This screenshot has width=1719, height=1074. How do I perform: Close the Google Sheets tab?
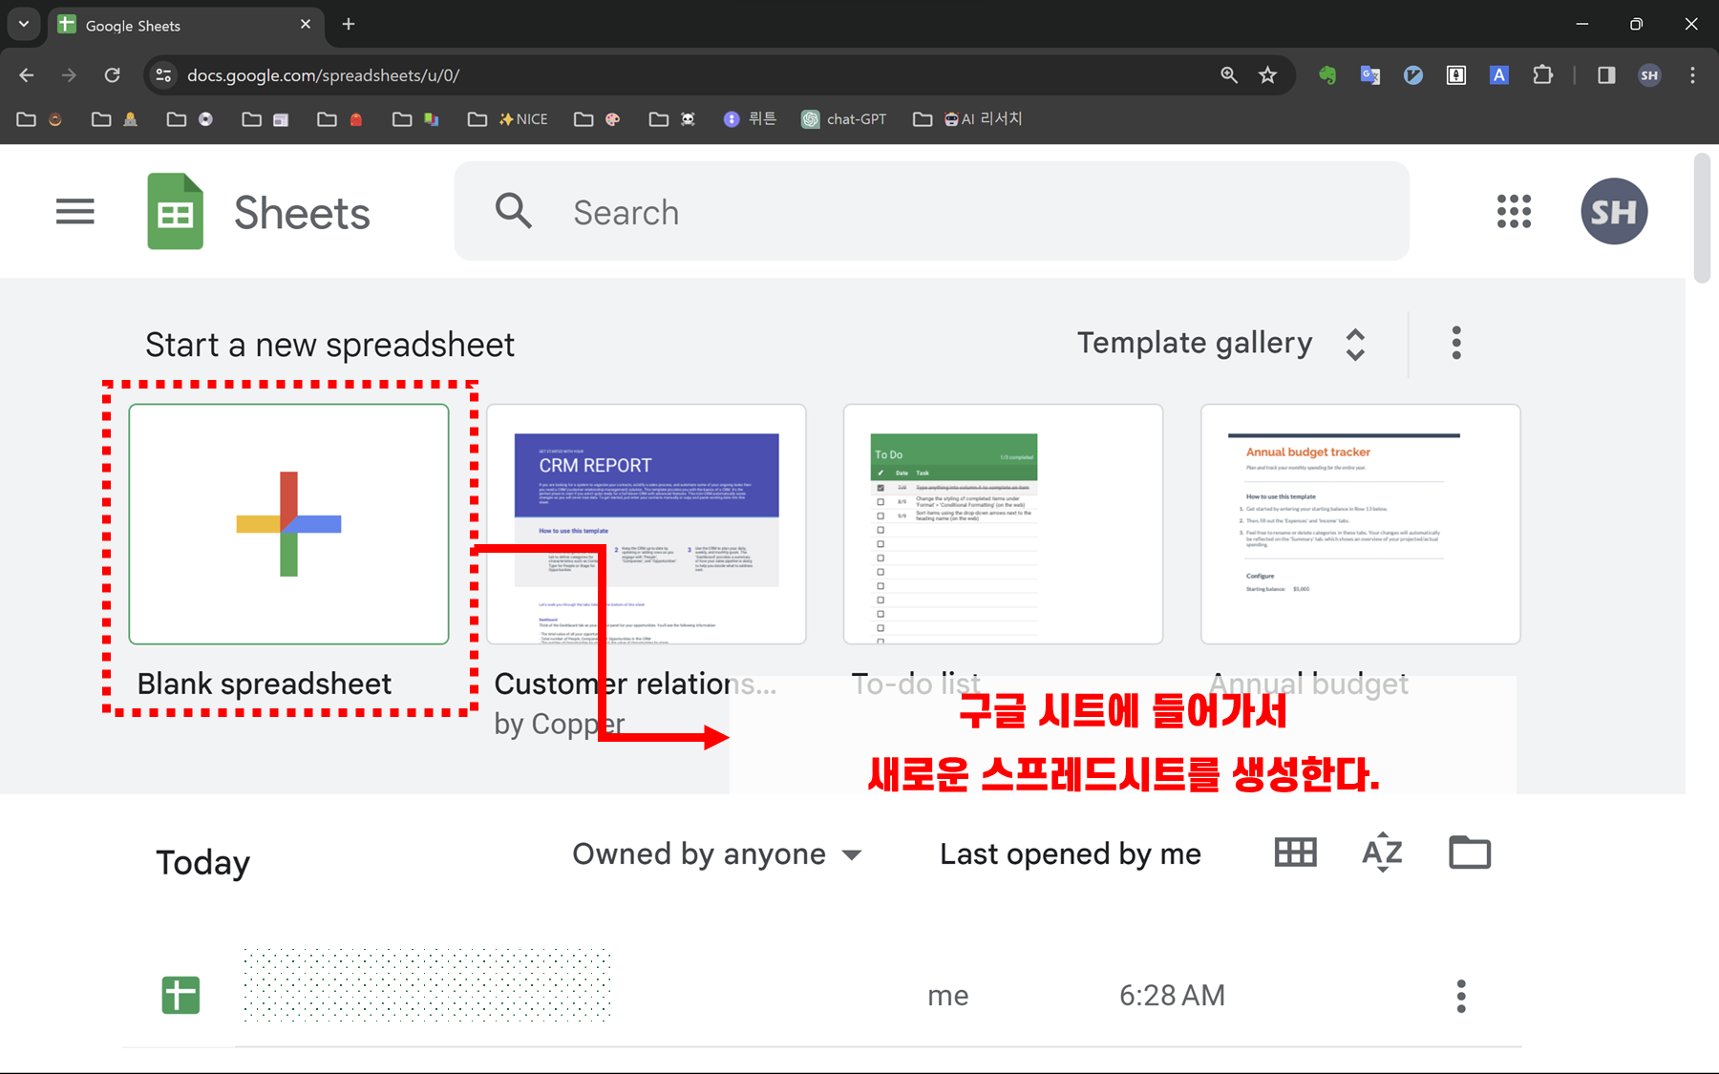pos(306,24)
